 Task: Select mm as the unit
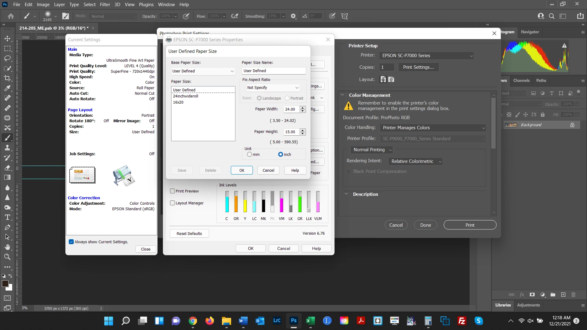click(249, 154)
